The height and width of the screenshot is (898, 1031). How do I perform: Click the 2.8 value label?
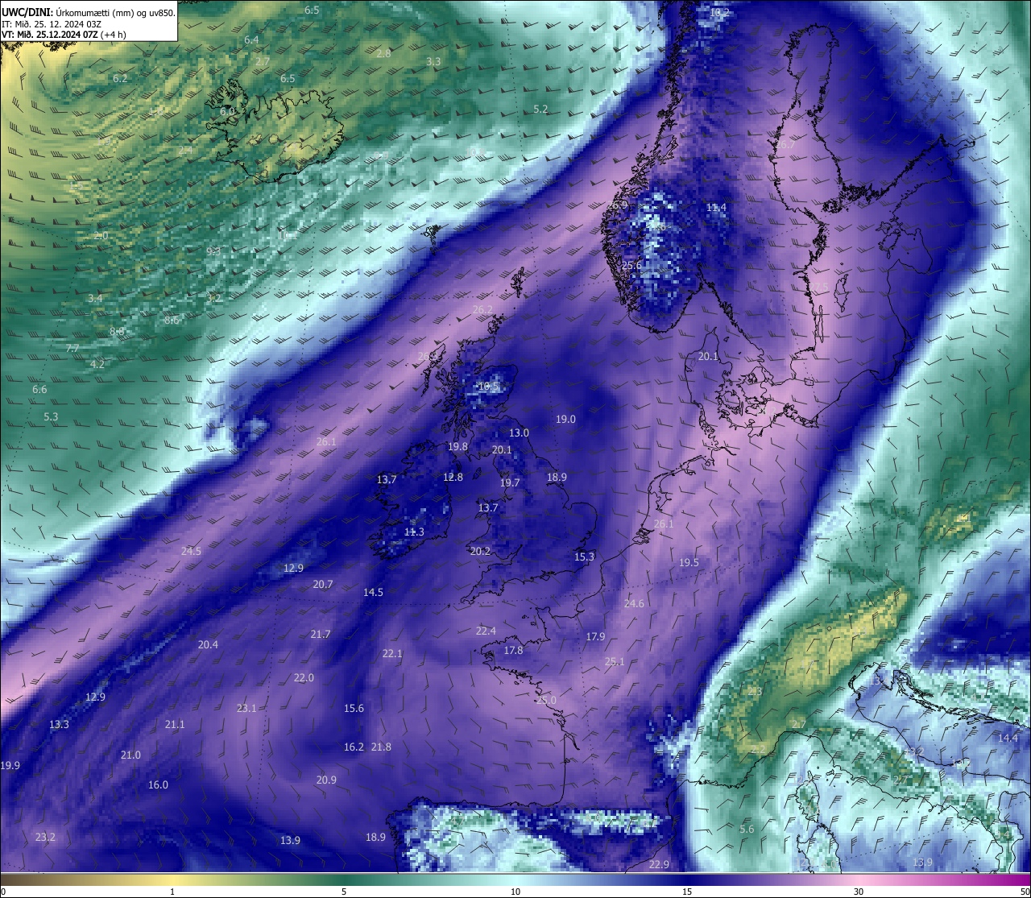383,53
